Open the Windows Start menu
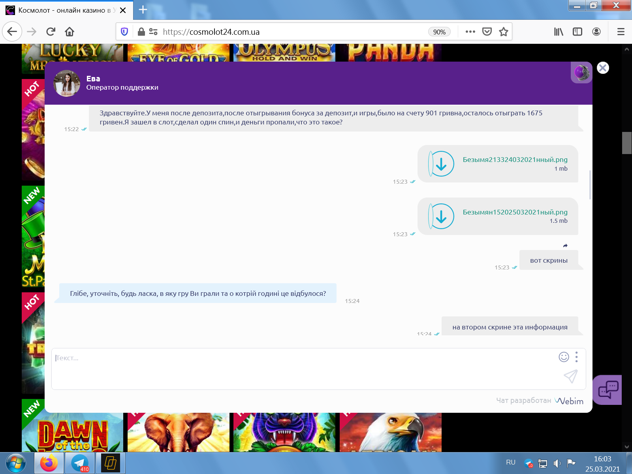The image size is (632, 474). (16, 463)
